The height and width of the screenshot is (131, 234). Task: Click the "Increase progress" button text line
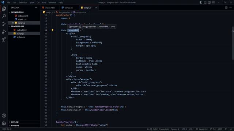[108, 91]
